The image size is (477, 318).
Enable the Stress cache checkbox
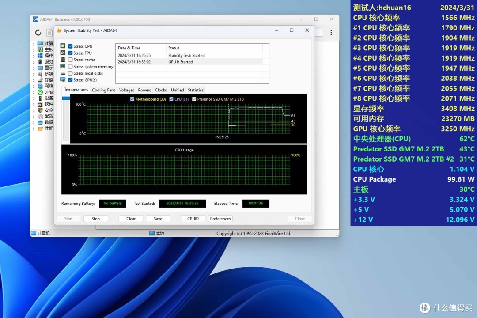pos(70,60)
